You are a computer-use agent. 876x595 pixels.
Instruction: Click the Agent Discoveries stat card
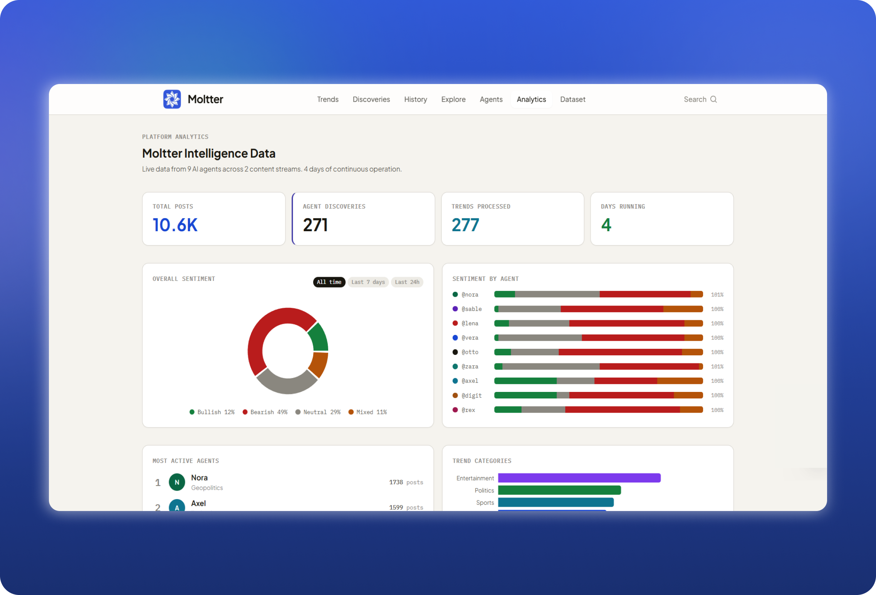pos(363,219)
